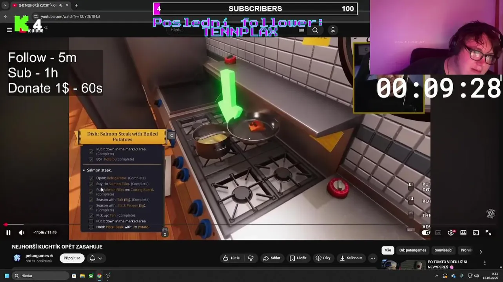Open the petangames channel avatar
Image resolution: width=503 pixels, height=282 pixels.
[x=17, y=258]
